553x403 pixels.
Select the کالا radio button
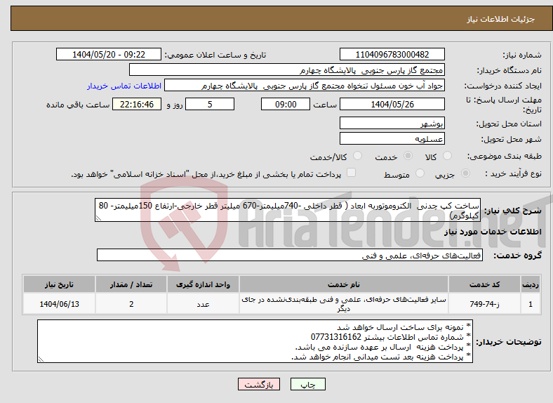pos(447,156)
